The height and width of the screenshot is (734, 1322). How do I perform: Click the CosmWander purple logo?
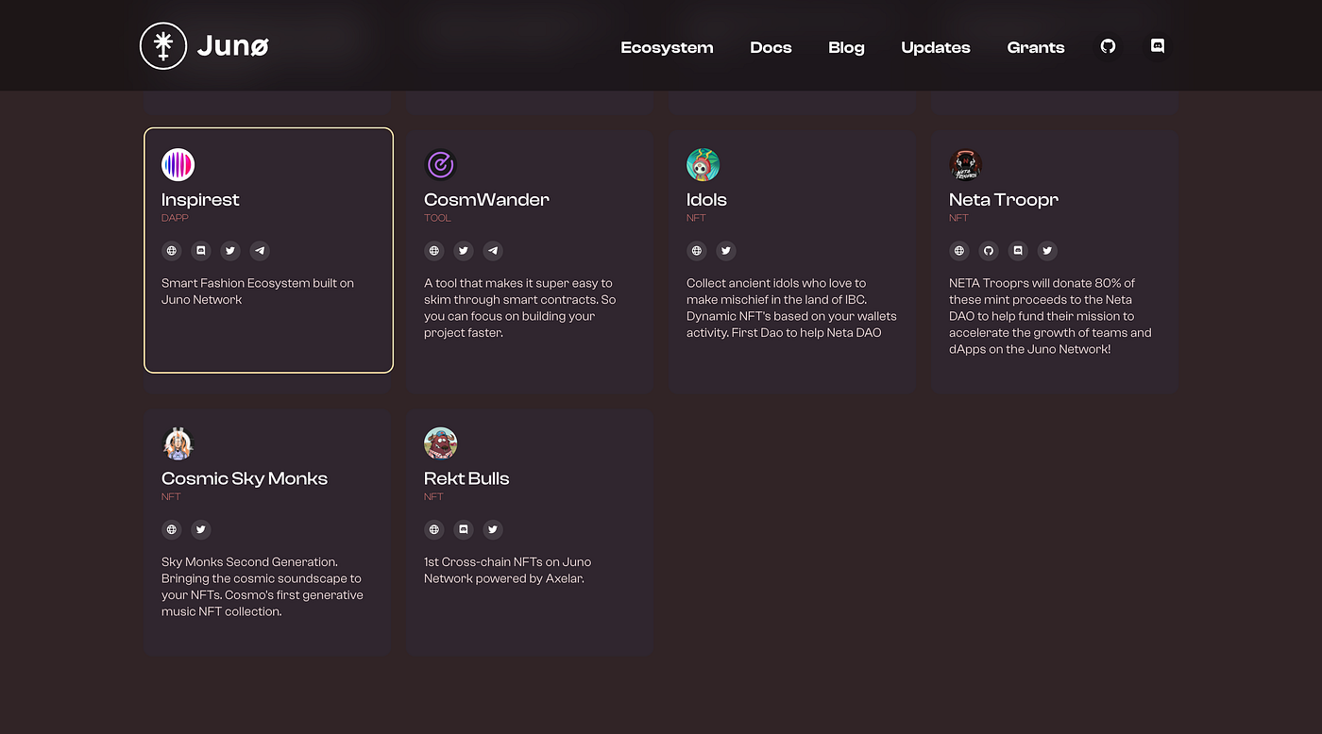[x=440, y=165]
